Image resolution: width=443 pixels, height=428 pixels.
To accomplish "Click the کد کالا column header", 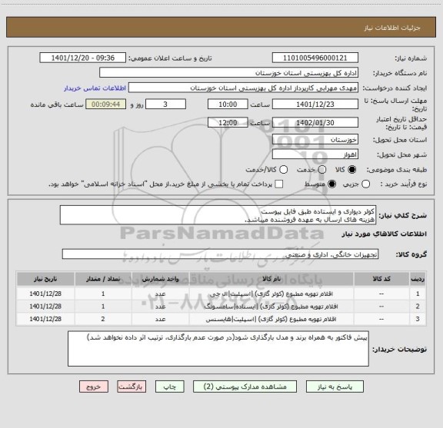I will point(381,279).
